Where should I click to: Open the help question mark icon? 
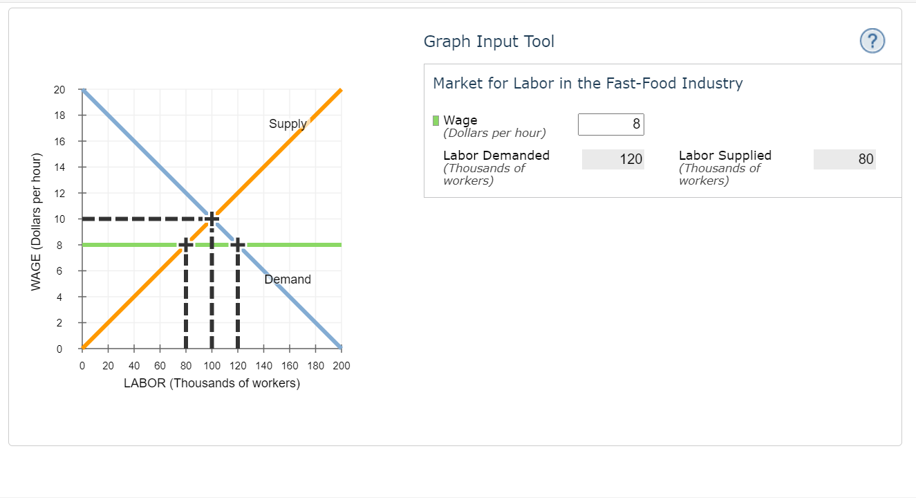[x=872, y=41]
